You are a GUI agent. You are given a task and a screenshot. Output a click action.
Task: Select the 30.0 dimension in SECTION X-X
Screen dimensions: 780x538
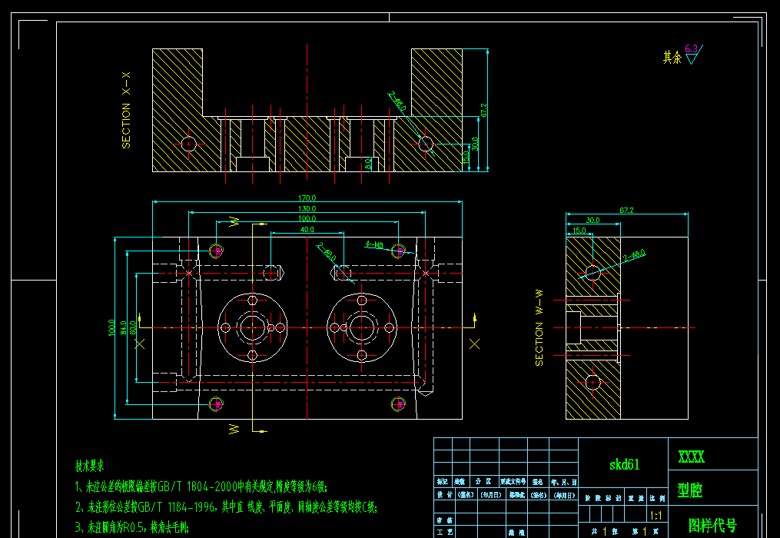click(475, 144)
